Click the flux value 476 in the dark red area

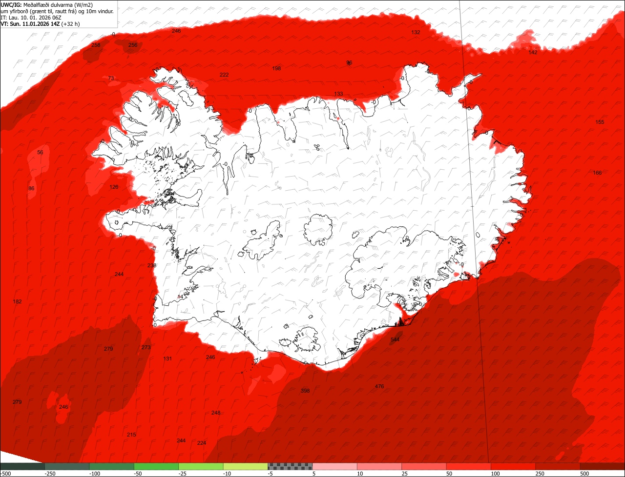(379, 386)
